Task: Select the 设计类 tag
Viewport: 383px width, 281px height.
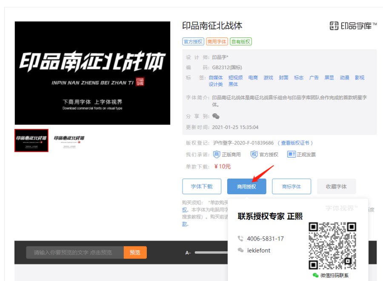Action: (216, 84)
